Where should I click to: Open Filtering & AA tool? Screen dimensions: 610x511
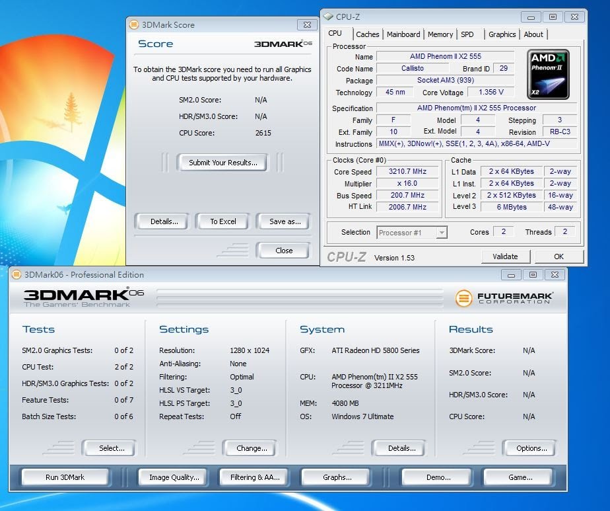point(254,477)
